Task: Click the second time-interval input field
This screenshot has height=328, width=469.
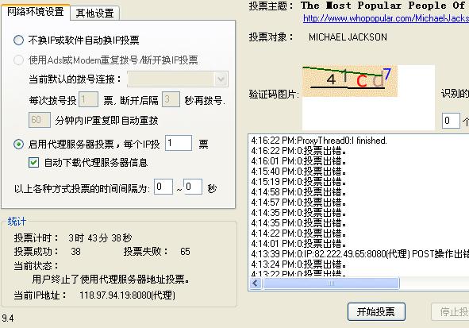Action: (193, 187)
